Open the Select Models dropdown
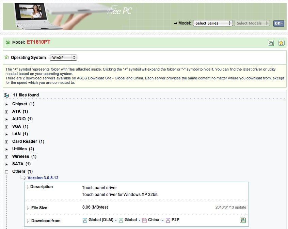This screenshot has width=288, height=229. click(x=252, y=23)
